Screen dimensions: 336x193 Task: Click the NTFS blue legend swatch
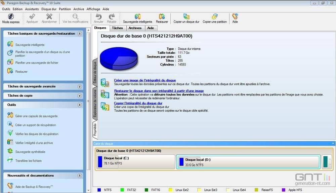point(99,190)
